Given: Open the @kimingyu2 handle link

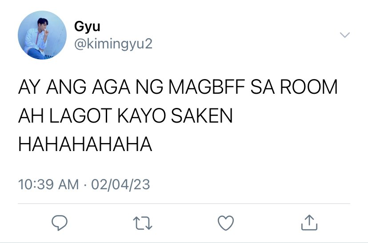Looking at the screenshot, I should click(x=113, y=44).
